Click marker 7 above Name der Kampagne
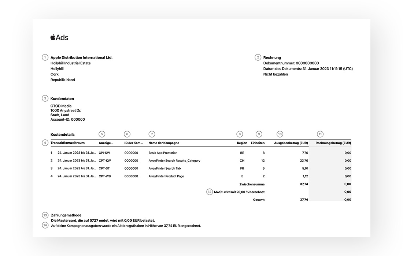This screenshot has height=256, width=403. 152,134
